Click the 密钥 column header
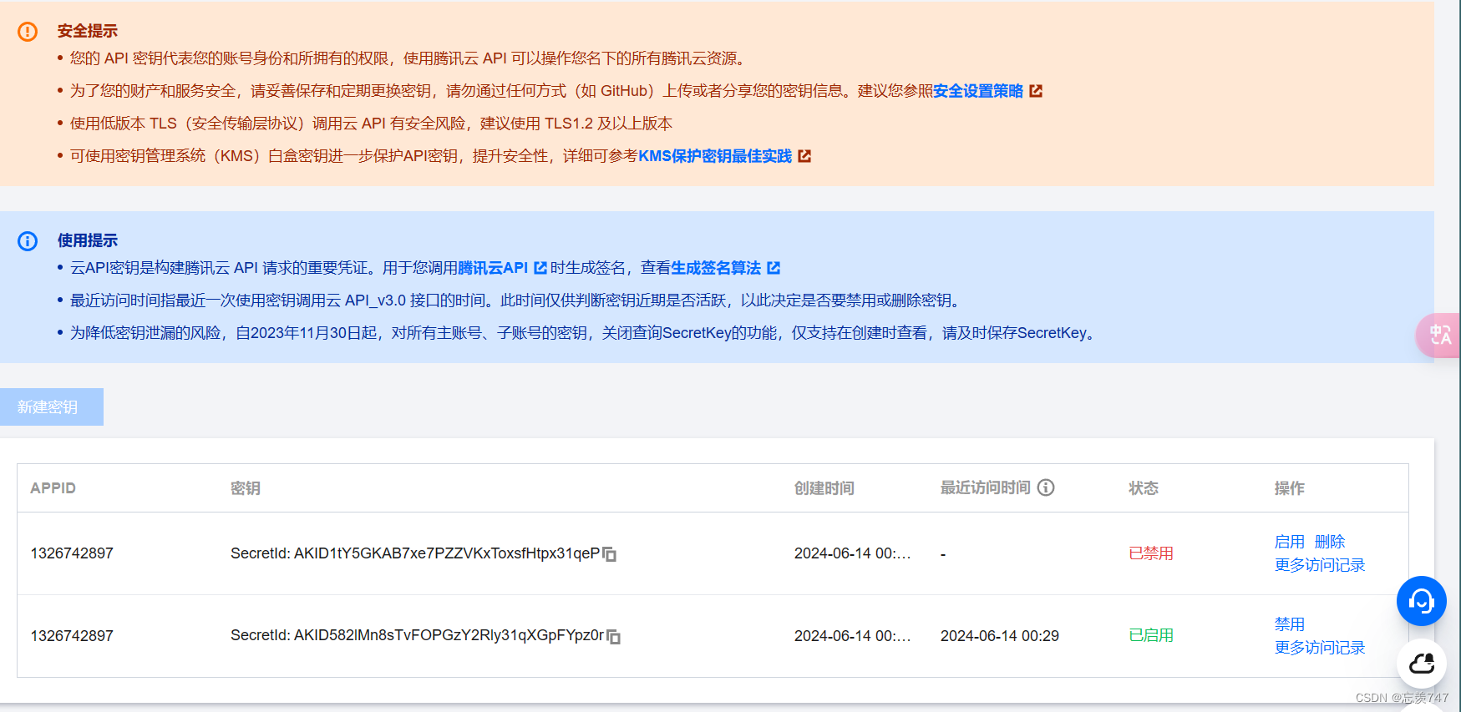 click(246, 488)
